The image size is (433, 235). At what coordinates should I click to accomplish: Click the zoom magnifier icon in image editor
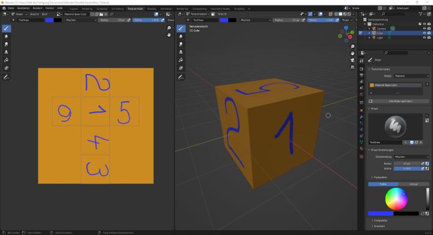[x=169, y=28]
